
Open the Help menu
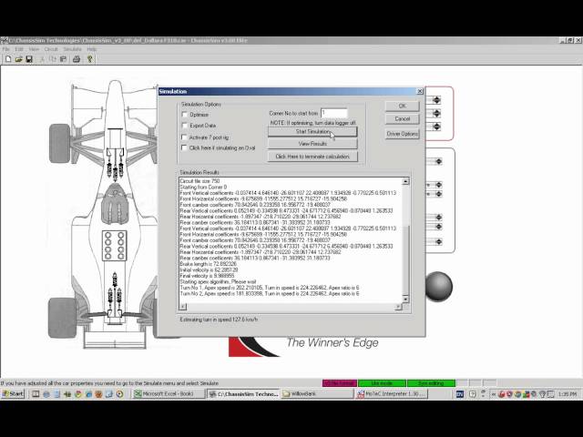(x=91, y=49)
